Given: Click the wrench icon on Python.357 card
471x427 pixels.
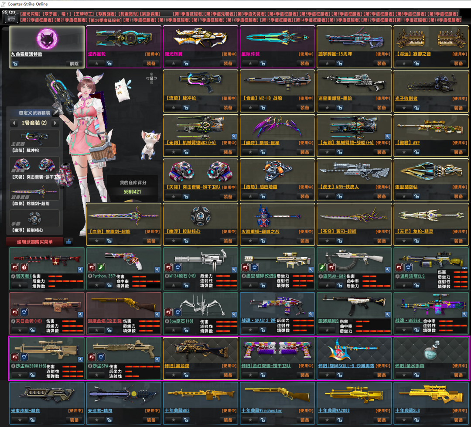Looking at the screenshot, I should coord(157,270).
